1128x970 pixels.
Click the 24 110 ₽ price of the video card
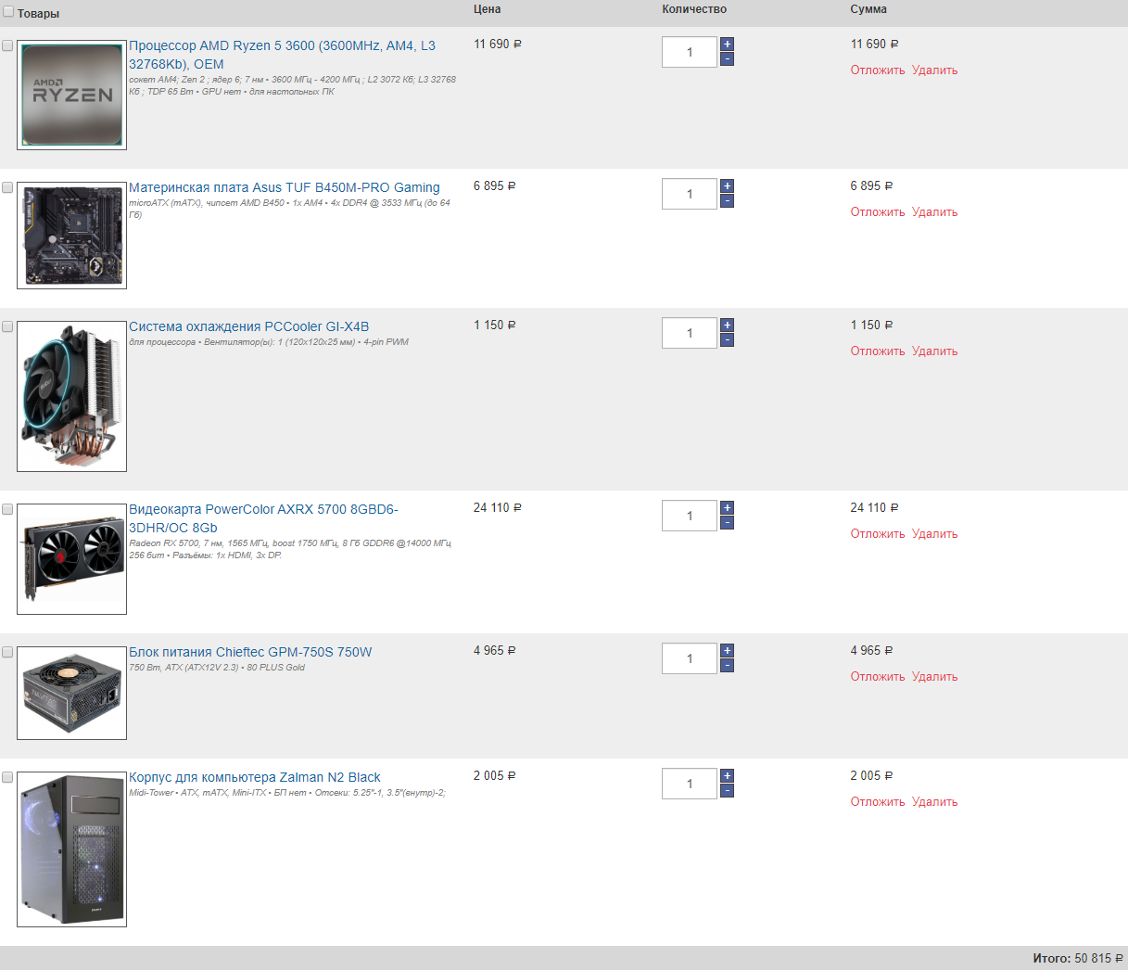(498, 508)
